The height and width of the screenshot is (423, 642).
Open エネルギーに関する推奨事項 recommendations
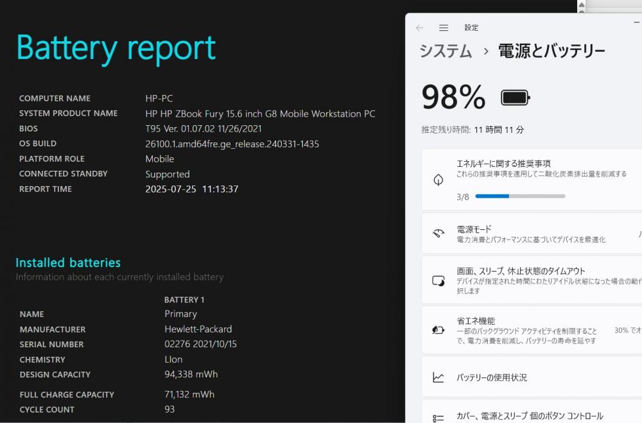(532, 180)
